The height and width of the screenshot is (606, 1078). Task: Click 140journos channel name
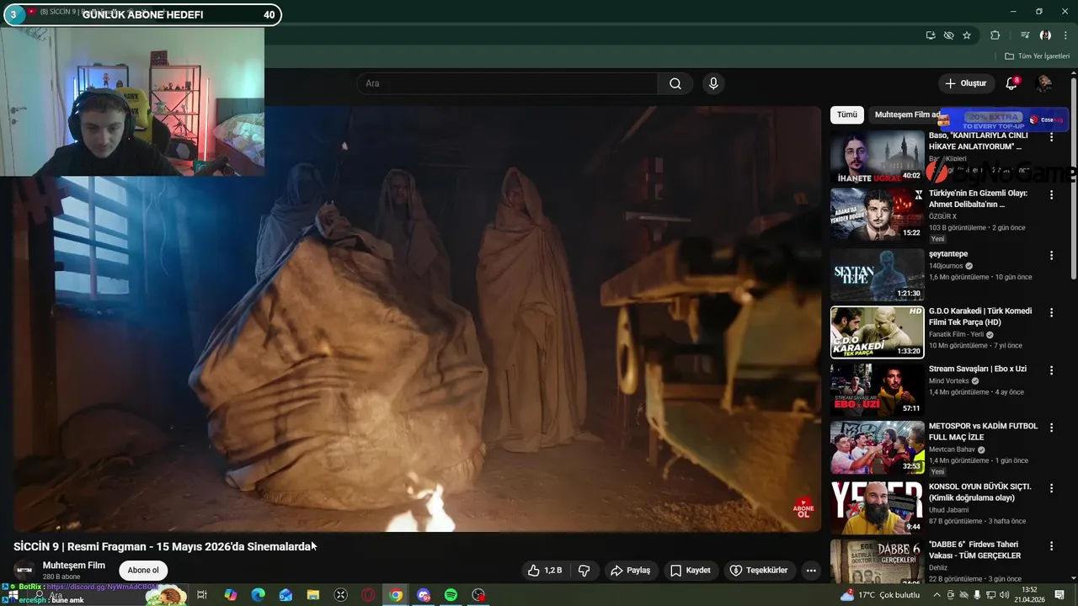tap(946, 266)
